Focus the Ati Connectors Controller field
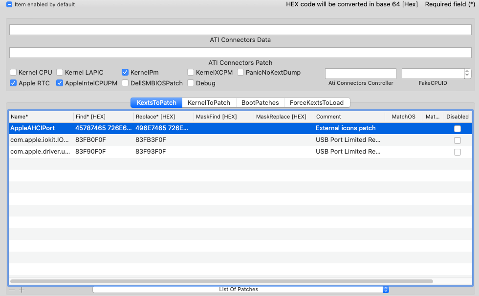Viewport: 479px width, 296px height. click(x=360, y=73)
